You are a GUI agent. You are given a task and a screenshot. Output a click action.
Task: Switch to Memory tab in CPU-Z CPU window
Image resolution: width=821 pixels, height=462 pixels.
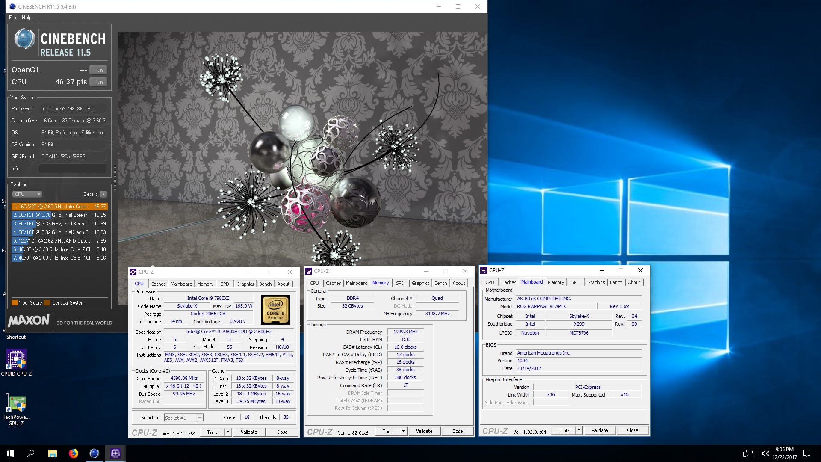[x=205, y=284]
